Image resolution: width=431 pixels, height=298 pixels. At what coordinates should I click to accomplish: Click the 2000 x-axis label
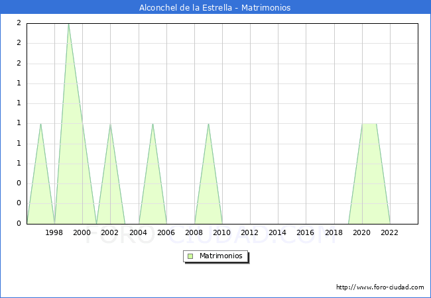[82, 232]
